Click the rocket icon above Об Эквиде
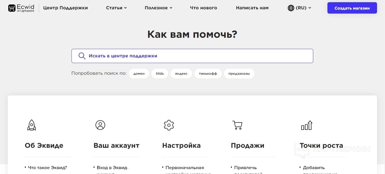This screenshot has width=385, height=174. point(32,125)
